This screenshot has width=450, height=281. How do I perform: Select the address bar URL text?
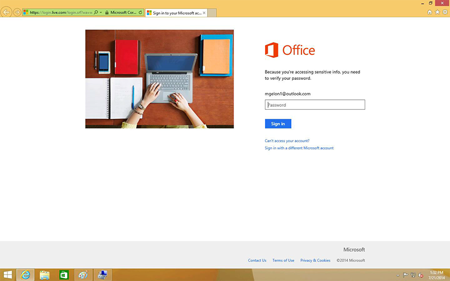tap(61, 12)
